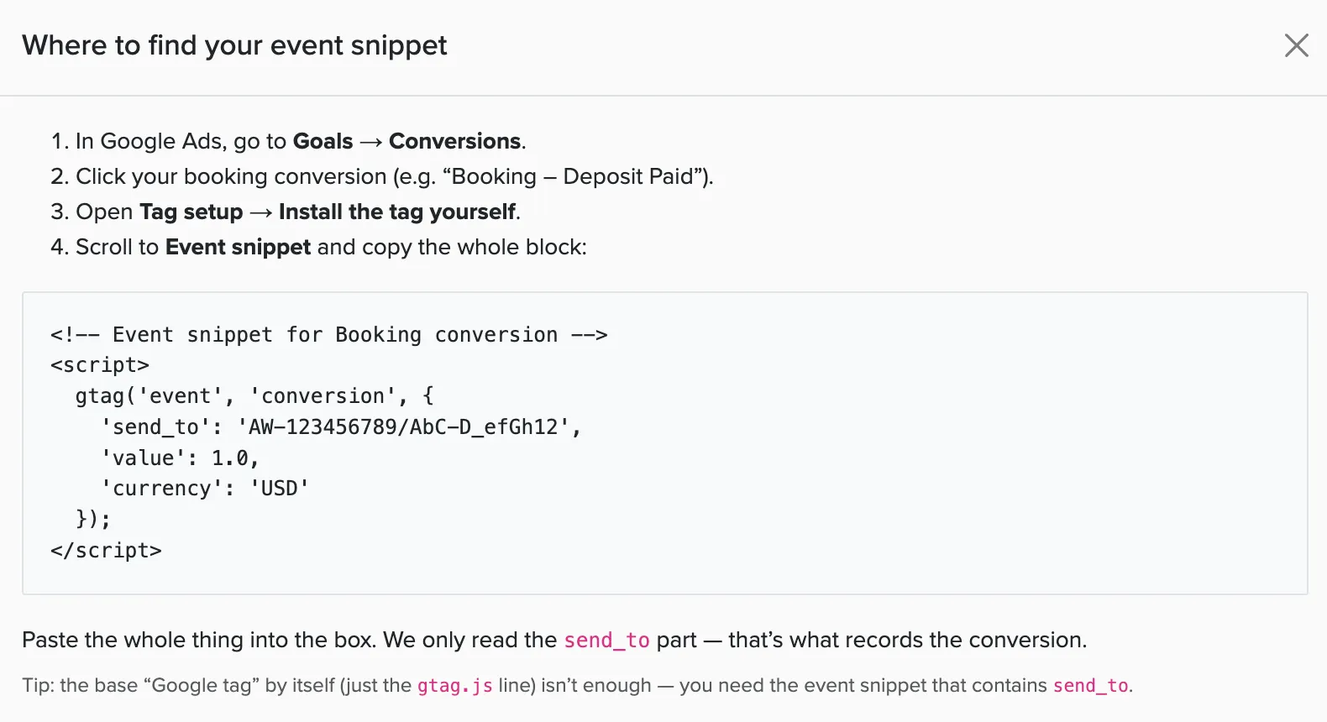Click the gtag('event', 'conversion' line

(x=254, y=396)
